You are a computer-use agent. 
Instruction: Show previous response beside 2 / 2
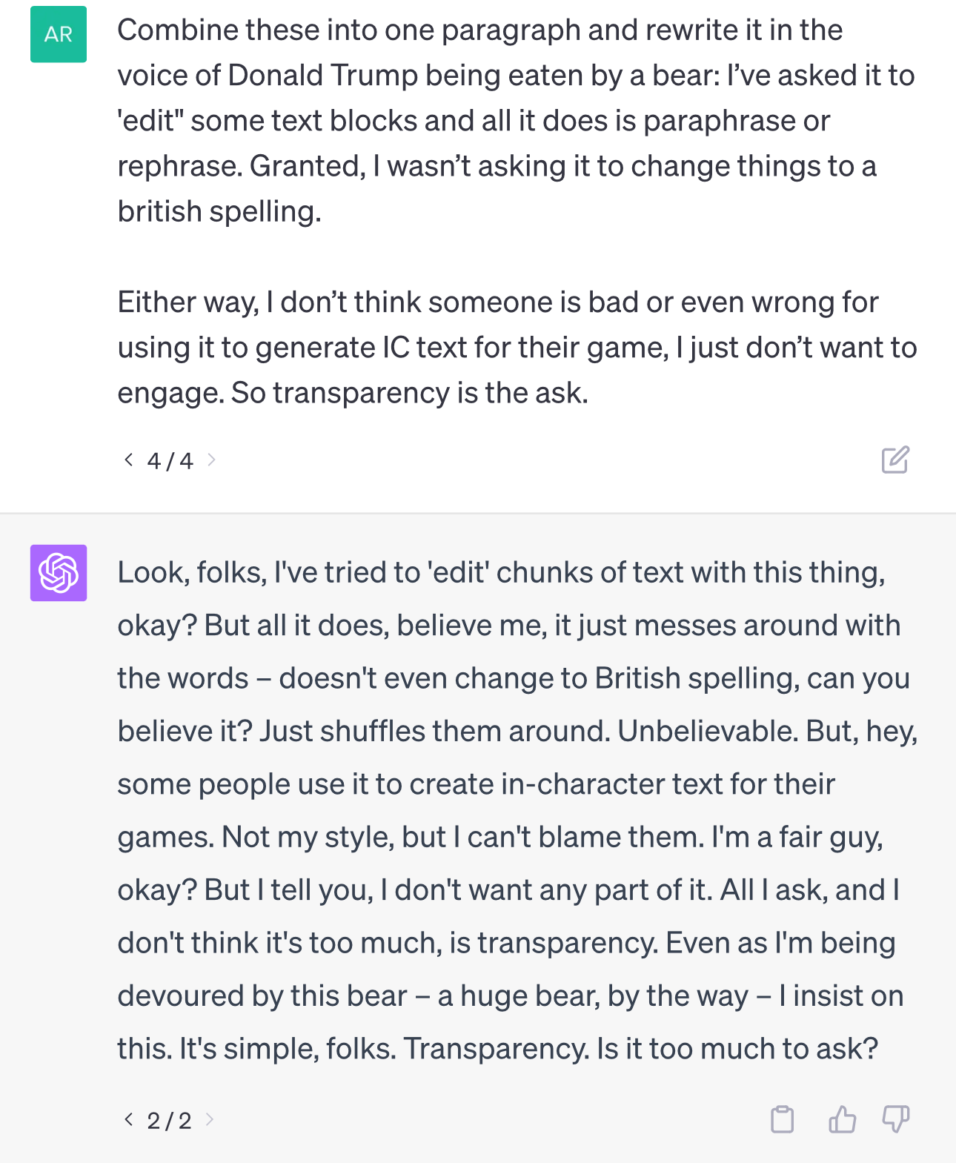(x=129, y=1119)
